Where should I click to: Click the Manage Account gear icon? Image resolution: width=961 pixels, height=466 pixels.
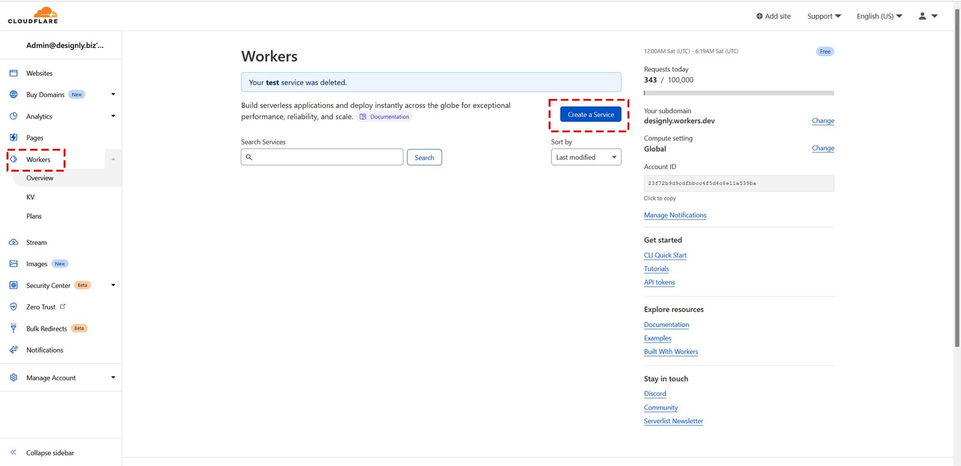14,378
